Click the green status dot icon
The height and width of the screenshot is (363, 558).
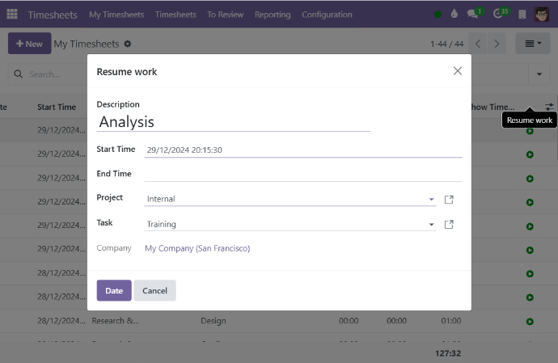click(438, 15)
